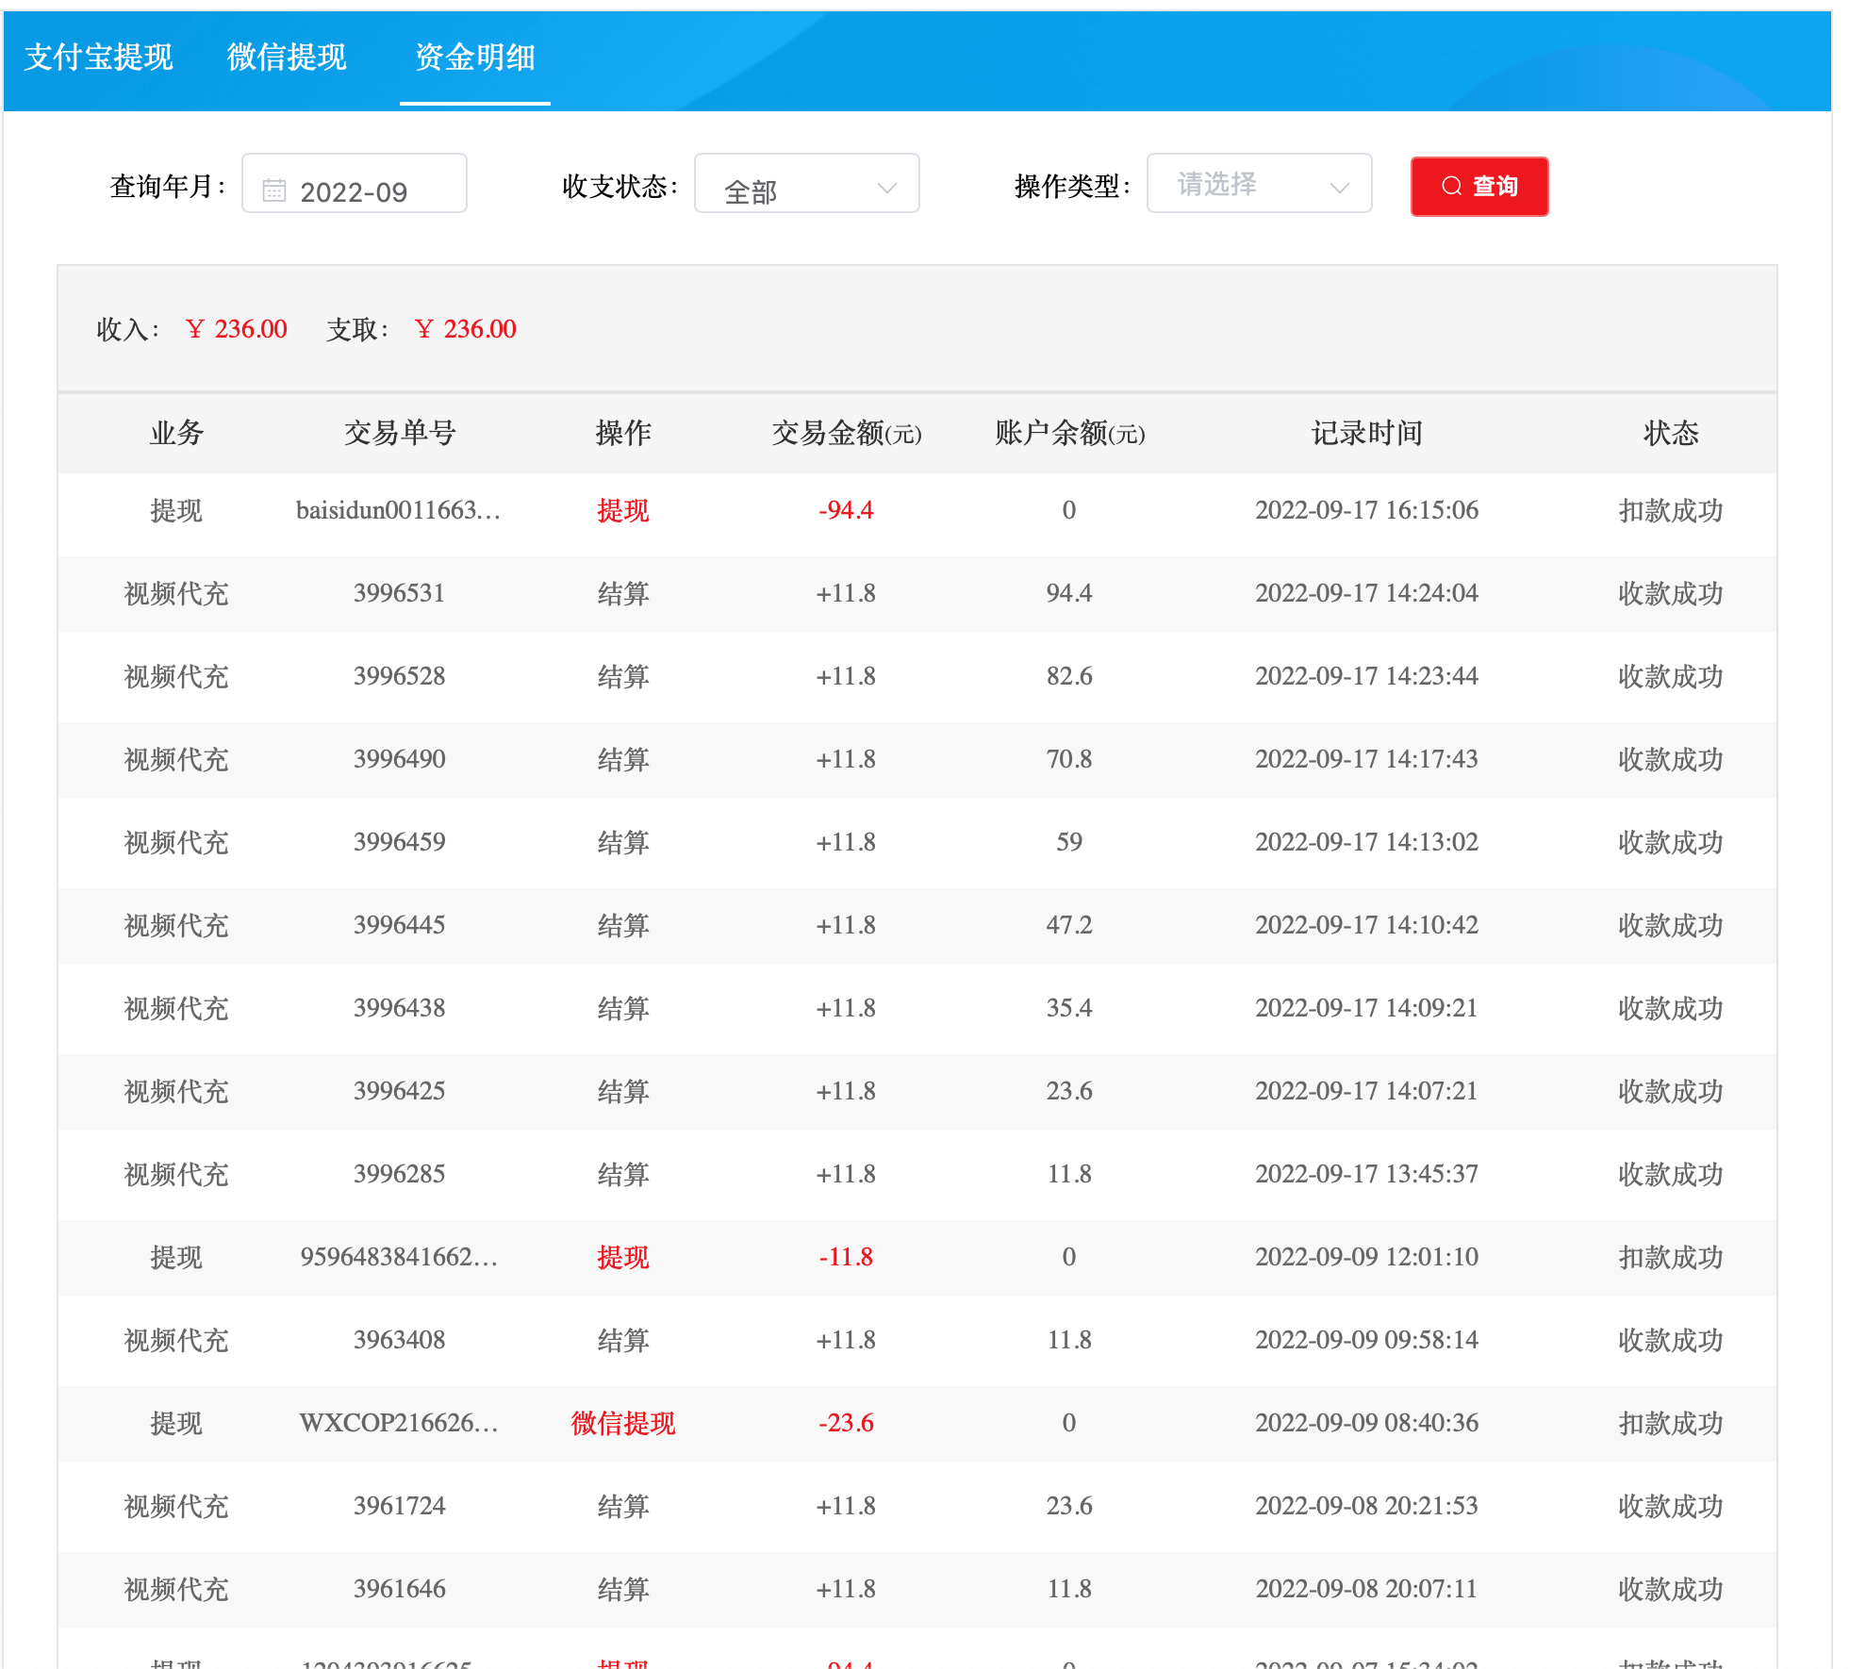The image size is (1850, 1669).
Task: Click the 交易单号 column header
Action: coord(400,433)
